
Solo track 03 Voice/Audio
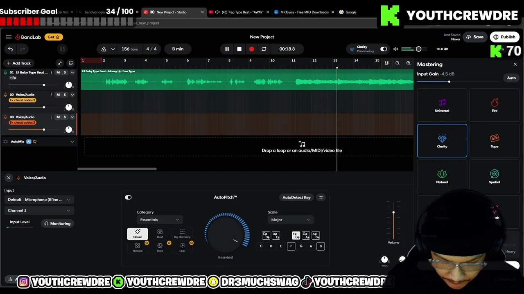64,117
